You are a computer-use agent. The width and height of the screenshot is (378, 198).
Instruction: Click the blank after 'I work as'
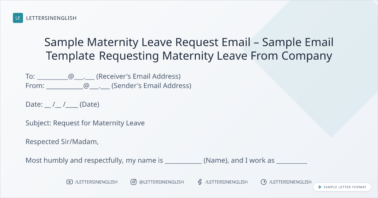click(x=292, y=161)
